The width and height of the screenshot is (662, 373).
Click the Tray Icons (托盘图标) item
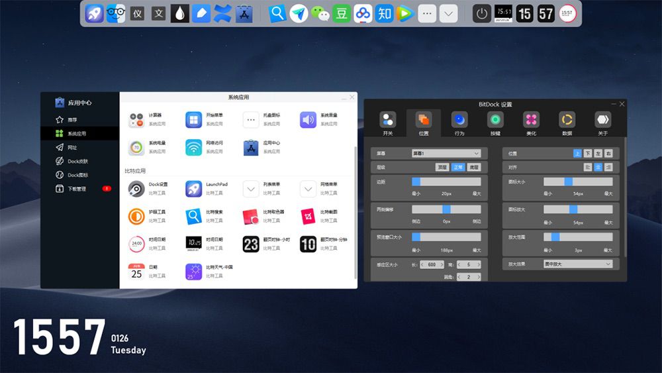(251, 120)
